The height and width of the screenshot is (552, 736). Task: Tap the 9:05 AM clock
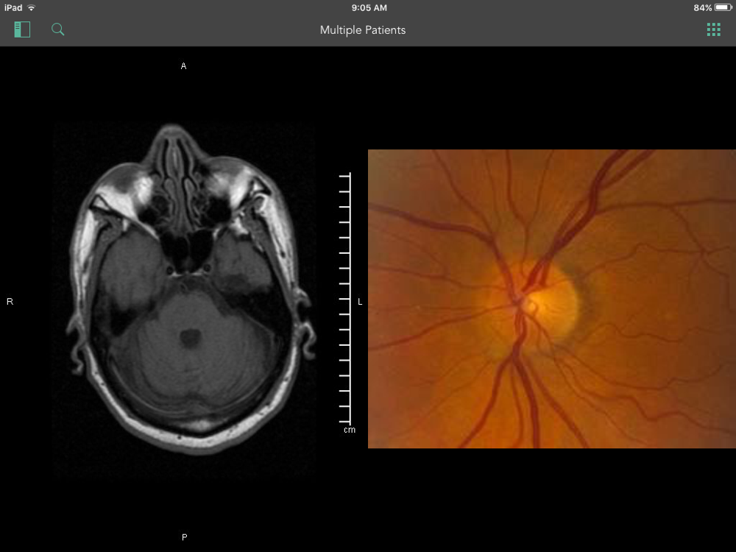coord(369,8)
